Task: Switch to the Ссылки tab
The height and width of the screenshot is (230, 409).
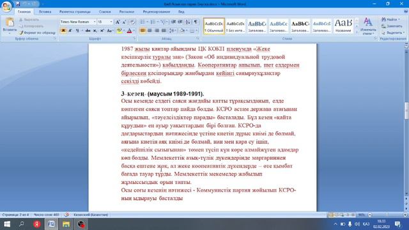Action: pyautogui.click(x=105, y=11)
